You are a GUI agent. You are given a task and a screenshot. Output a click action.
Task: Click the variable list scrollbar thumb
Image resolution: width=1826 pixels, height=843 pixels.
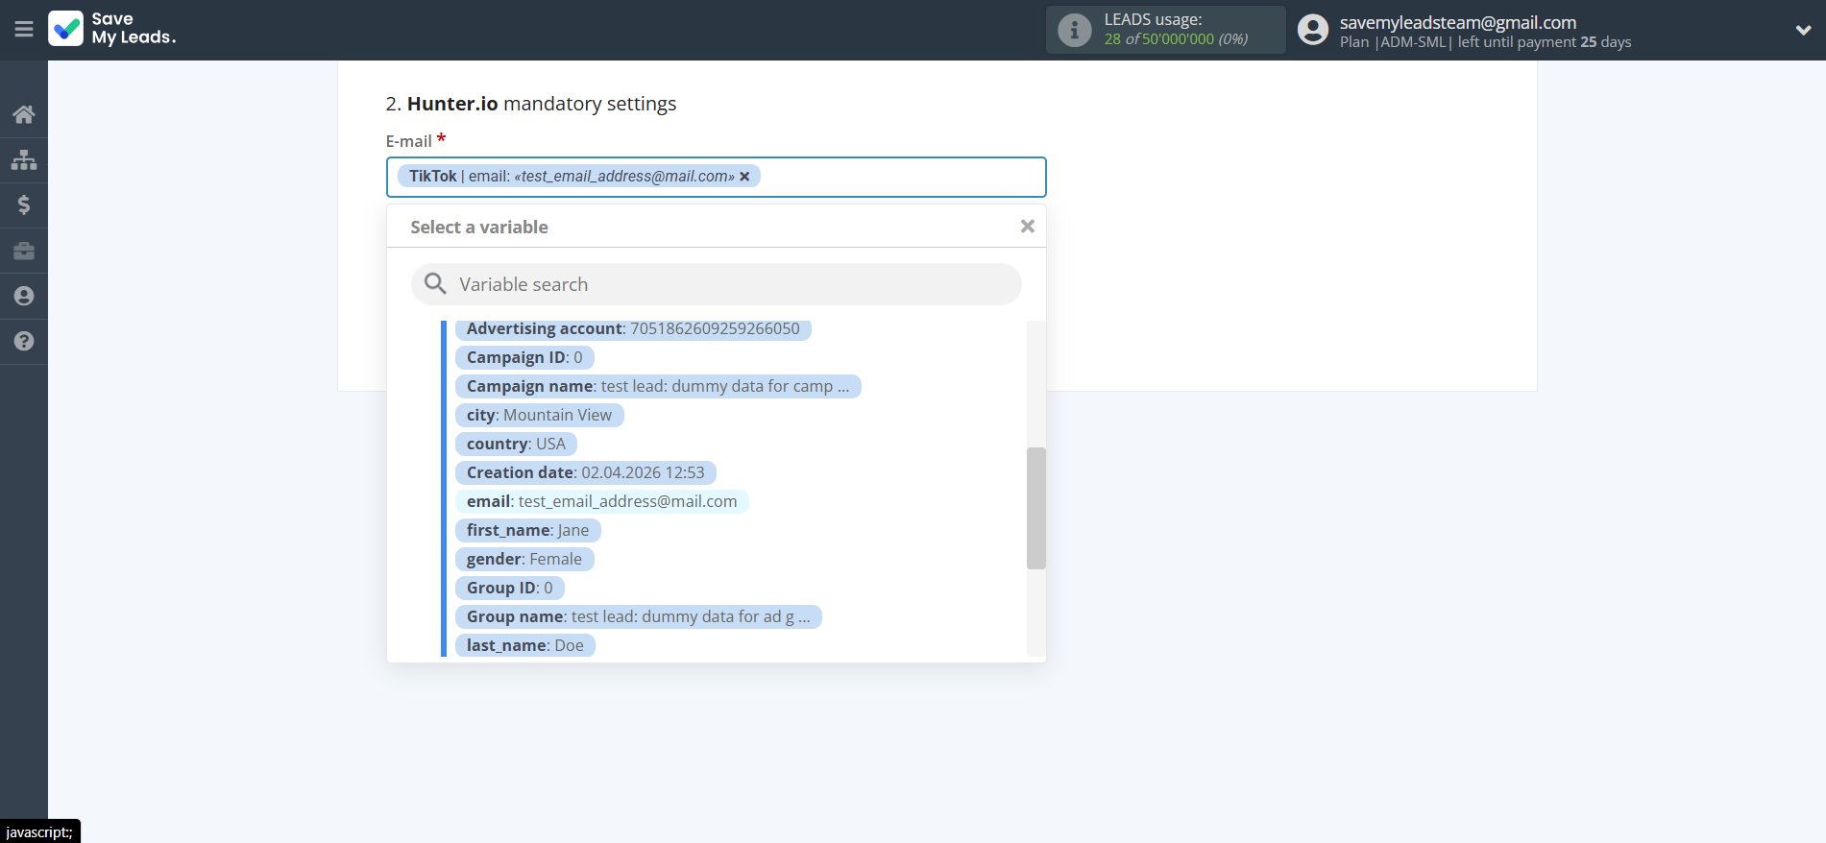click(x=1035, y=508)
